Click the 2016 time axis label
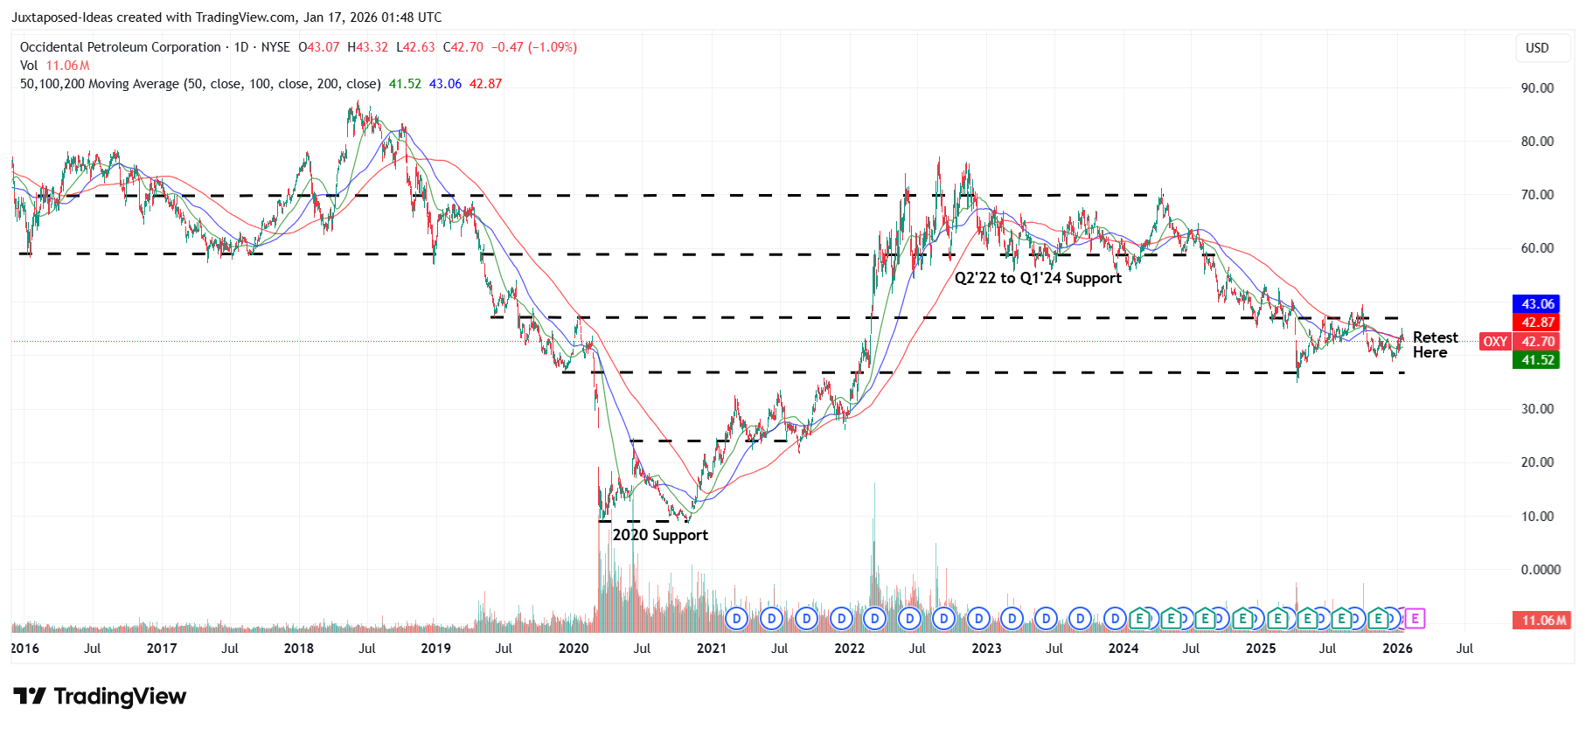The image size is (1586, 729). click(24, 649)
